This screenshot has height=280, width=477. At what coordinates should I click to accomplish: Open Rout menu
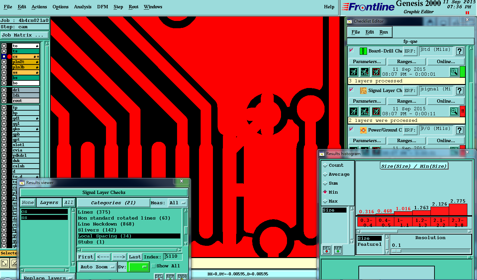pos(134,7)
